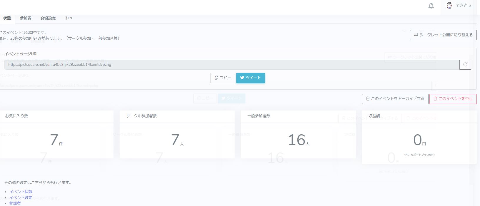Go to the 参加者 link in the list
480x206 pixels.
[15, 203]
